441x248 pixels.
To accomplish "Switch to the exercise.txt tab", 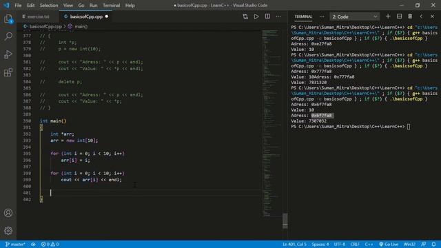I will 39,17.
